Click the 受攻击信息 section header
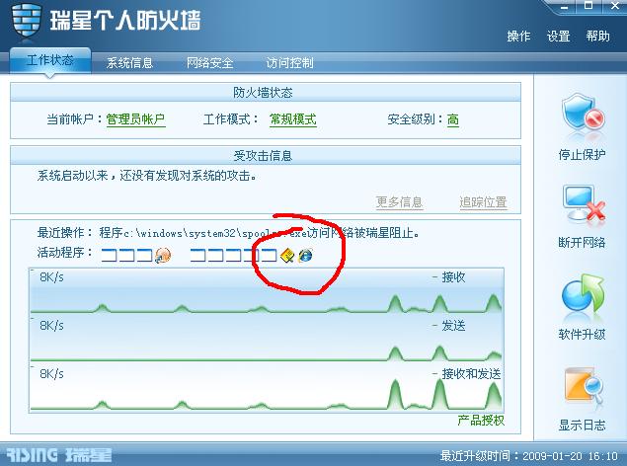Screen dimensions: 627x466 (x=266, y=155)
